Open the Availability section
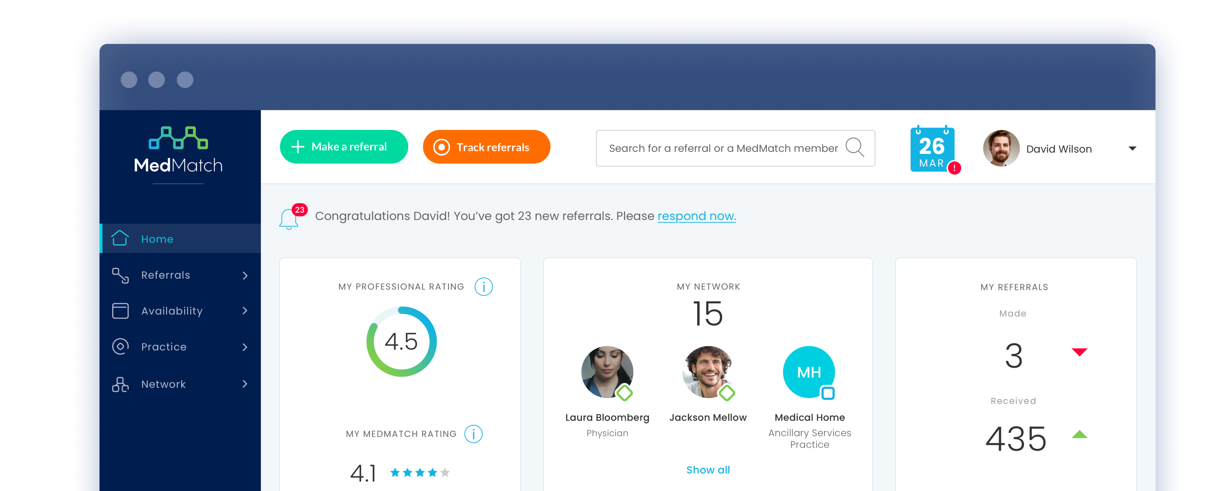1218x491 pixels. [x=172, y=310]
